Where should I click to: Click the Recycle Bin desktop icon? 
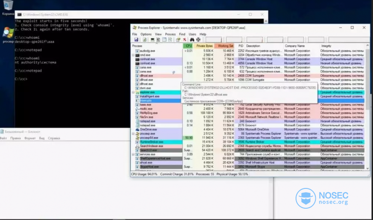pyautogui.click(x=8, y=5)
